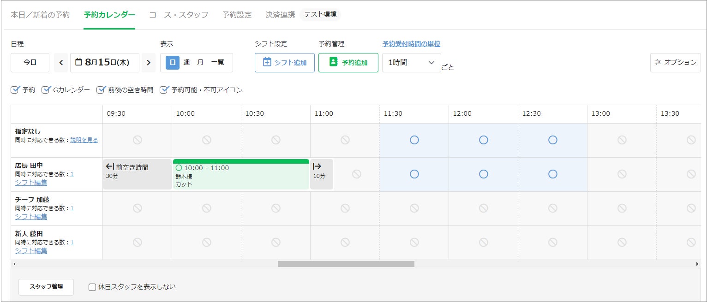This screenshot has width=707, height=302.
Task: Click available circle for 指定なし at 11:30
Action: (x=414, y=140)
